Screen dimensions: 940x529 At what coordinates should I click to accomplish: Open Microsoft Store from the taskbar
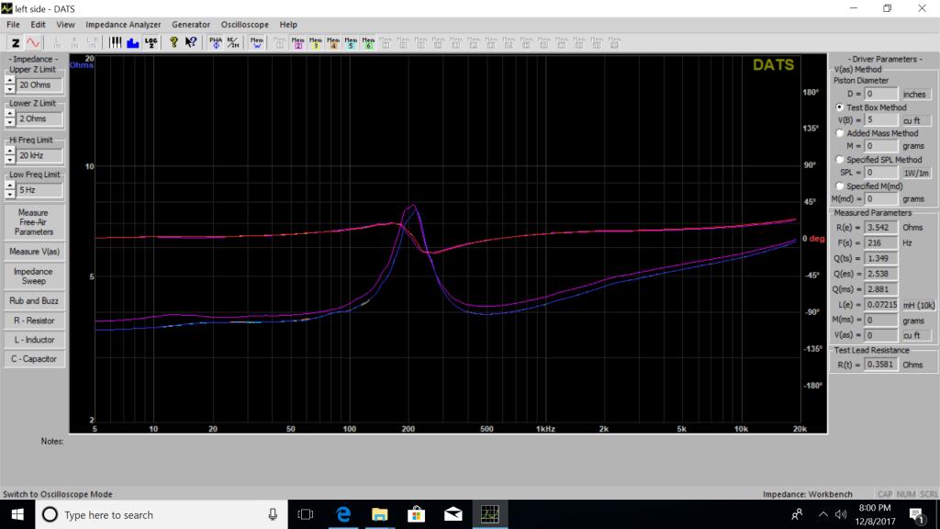coord(416,514)
